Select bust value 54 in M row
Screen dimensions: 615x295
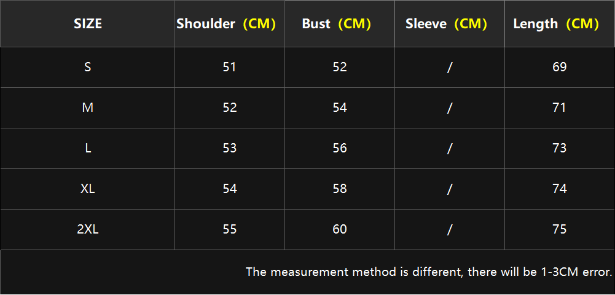tap(340, 108)
